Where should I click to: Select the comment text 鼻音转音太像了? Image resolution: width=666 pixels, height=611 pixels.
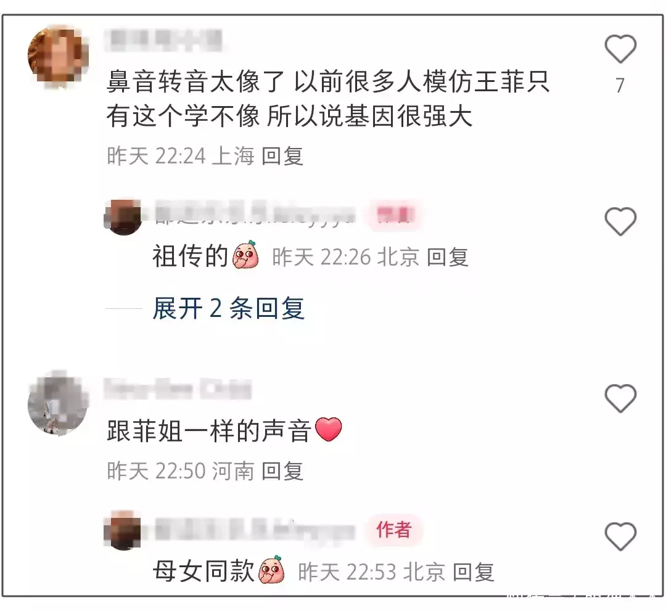tap(195, 81)
